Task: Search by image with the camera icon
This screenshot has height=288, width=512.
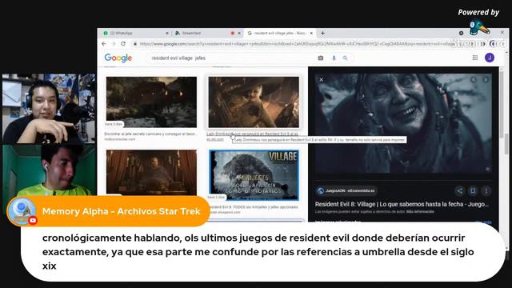Action: (x=321, y=58)
